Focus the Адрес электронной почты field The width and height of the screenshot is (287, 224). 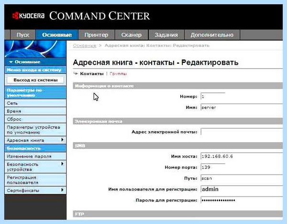point(242,132)
